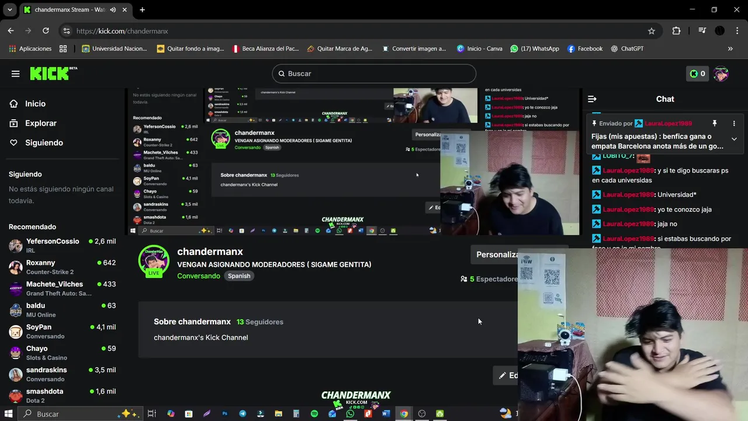Open File Explorer from the taskbar
The image size is (748, 421).
279,413
